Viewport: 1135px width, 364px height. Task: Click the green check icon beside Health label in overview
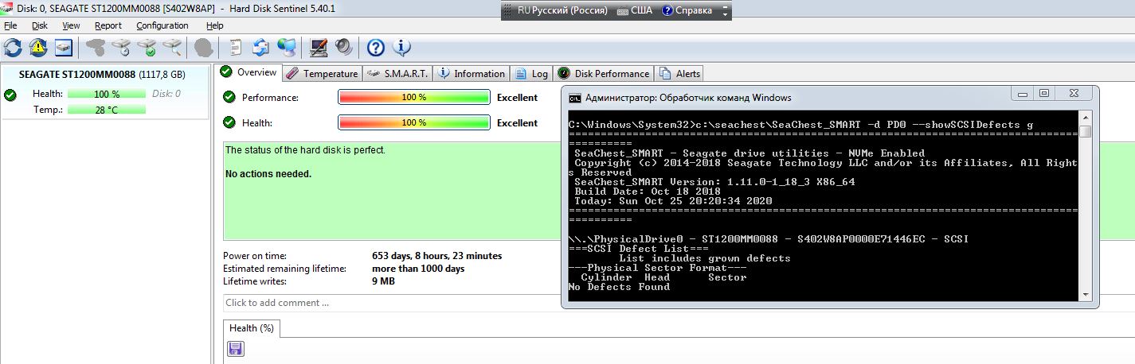(229, 122)
